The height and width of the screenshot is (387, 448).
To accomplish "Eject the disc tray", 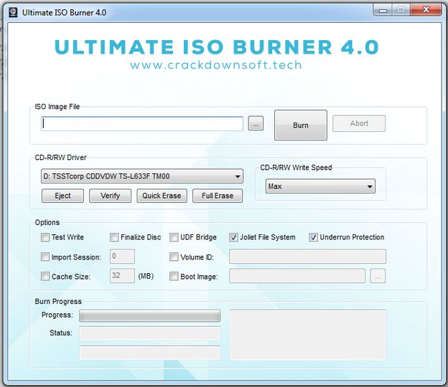I will pos(62,196).
